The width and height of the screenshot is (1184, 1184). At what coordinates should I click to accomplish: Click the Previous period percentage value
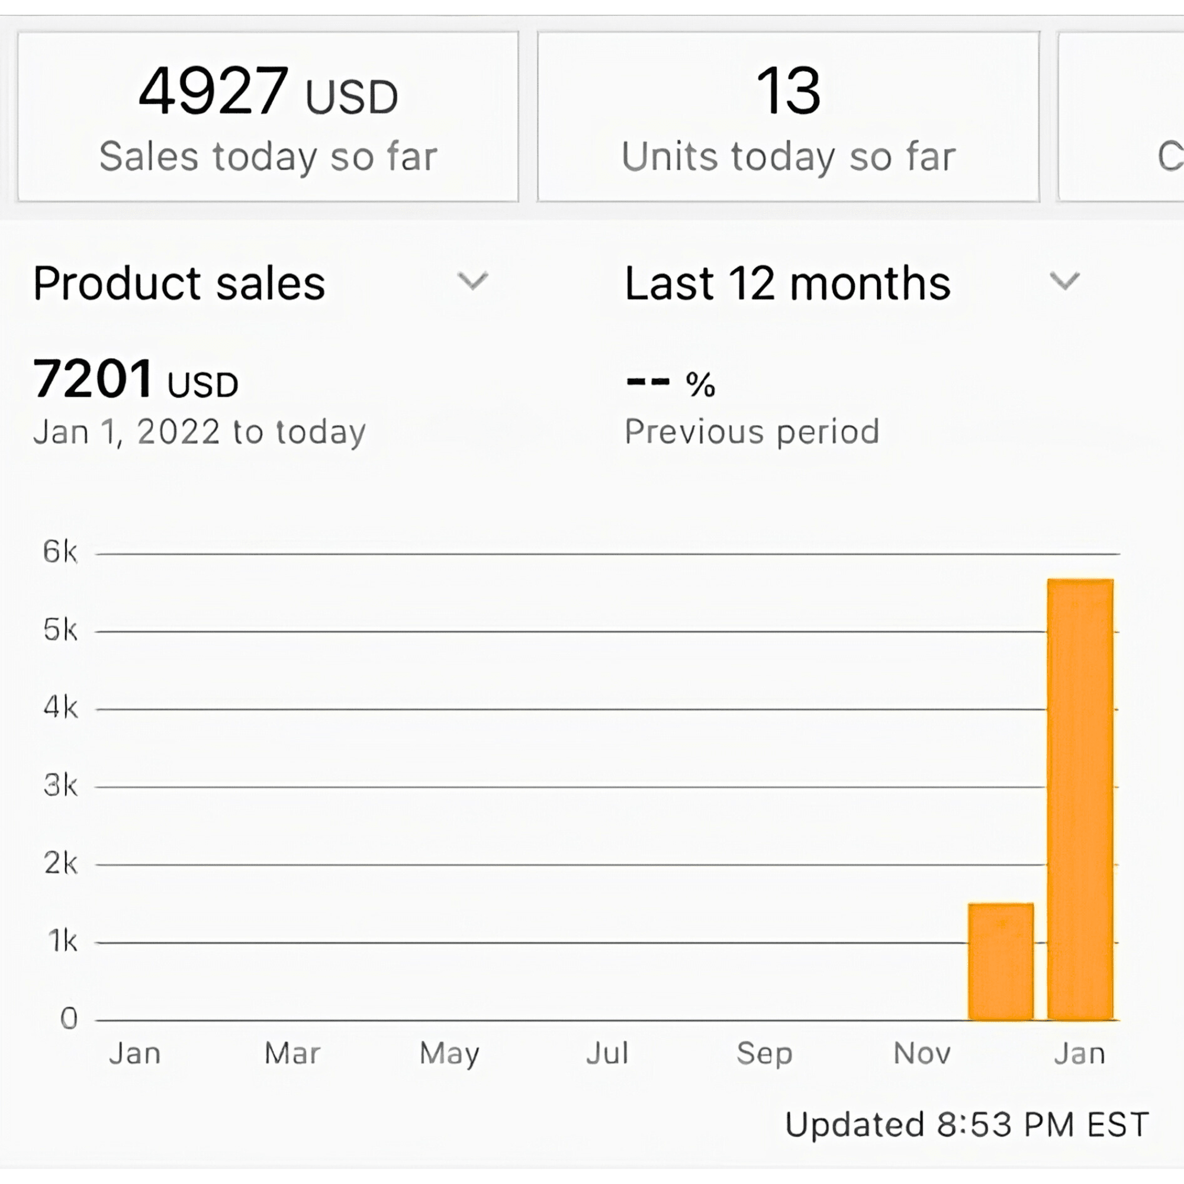coord(671,383)
